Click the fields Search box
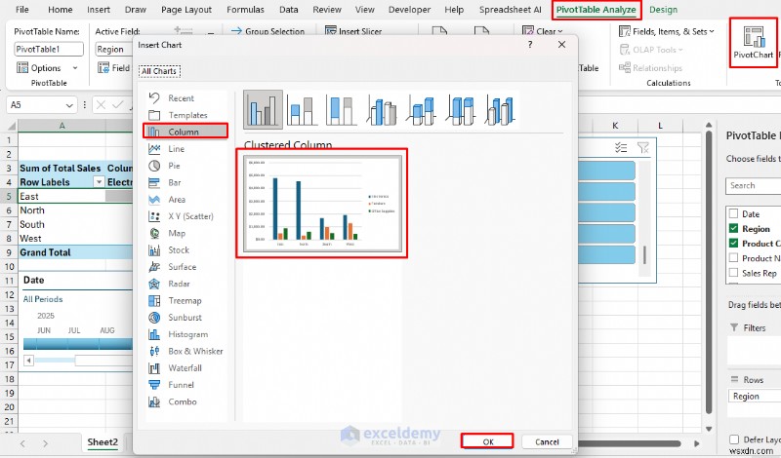Viewport: 781px width, 458px height. pos(753,185)
